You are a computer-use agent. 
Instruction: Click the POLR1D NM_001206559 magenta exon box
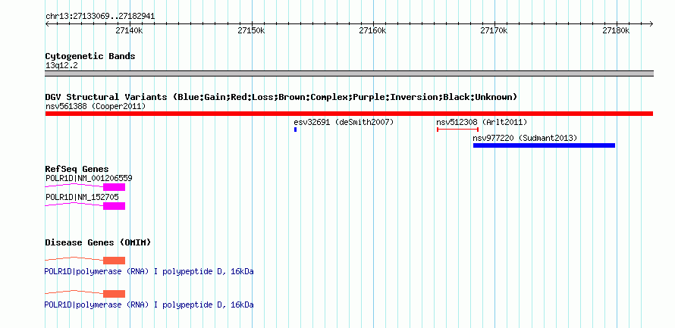(114, 187)
